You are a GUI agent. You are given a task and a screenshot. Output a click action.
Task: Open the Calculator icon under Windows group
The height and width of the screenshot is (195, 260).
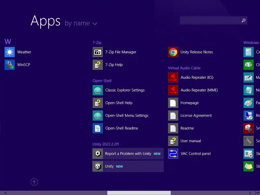[249, 52]
